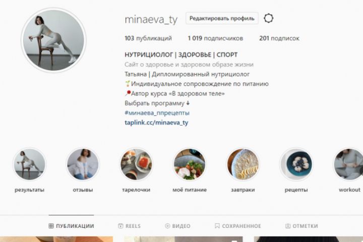View the завтраки story highlight
Screen dimensions: 363x242
[243, 164]
